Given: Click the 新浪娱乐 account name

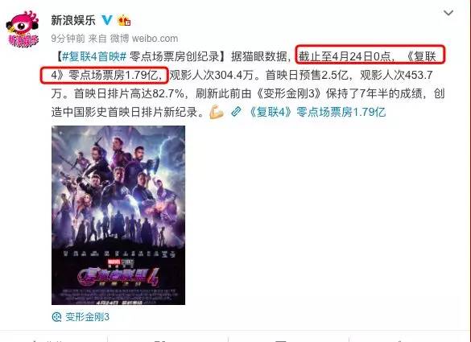Looking at the screenshot, I should point(73,20).
